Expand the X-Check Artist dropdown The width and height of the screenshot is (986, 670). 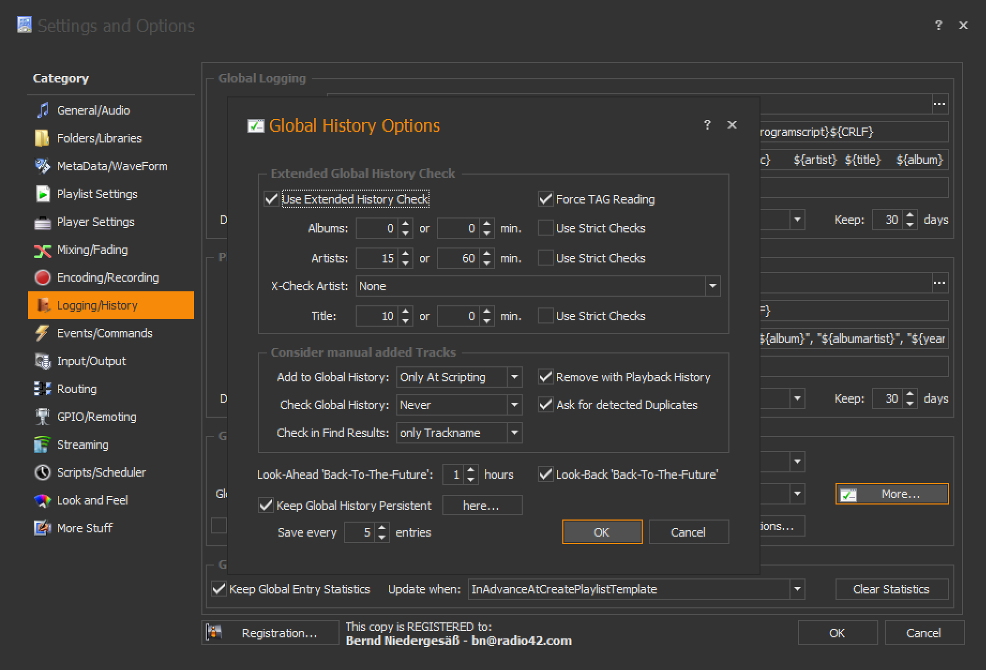[x=712, y=286]
